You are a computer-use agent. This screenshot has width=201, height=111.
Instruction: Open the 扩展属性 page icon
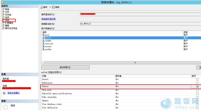[x=3, y=23]
